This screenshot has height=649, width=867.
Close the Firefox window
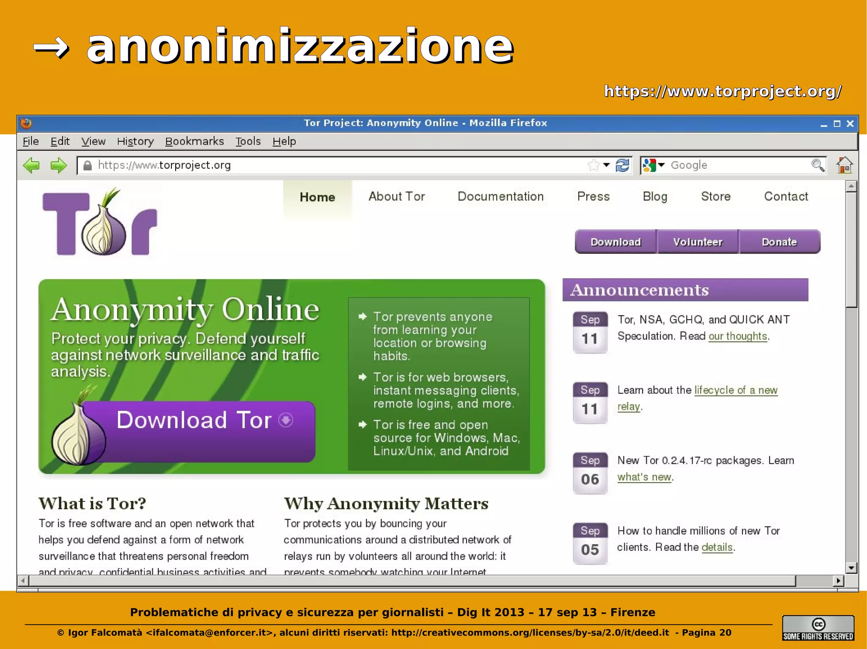coord(850,123)
